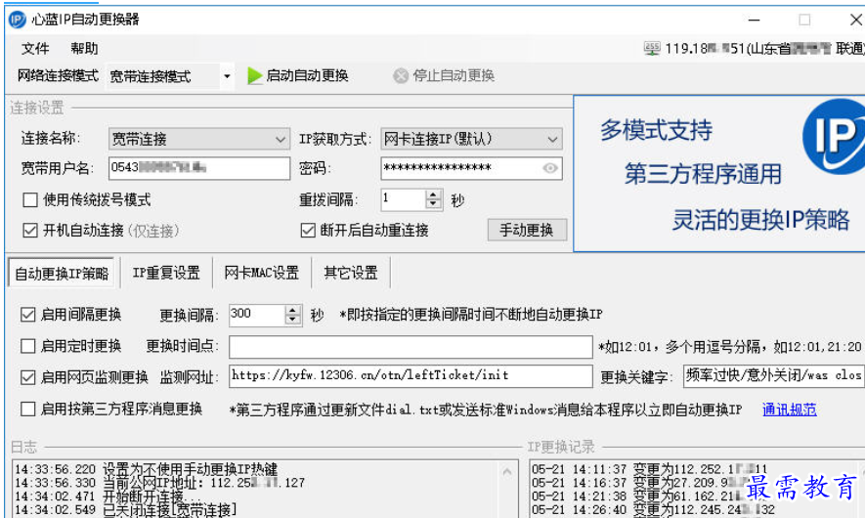The height and width of the screenshot is (518, 865).
Task: Toggle 开机自动连接 checkbox
Action: [x=30, y=230]
